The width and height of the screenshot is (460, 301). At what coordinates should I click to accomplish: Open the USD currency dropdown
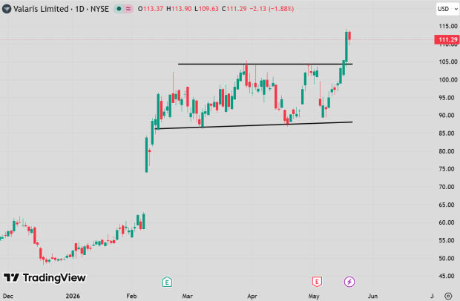click(447, 9)
